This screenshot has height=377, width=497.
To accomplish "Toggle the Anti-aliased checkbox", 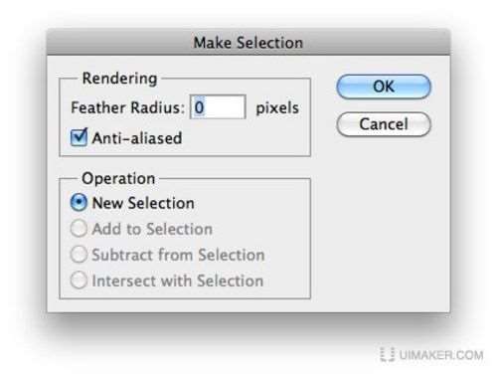I will [x=79, y=137].
